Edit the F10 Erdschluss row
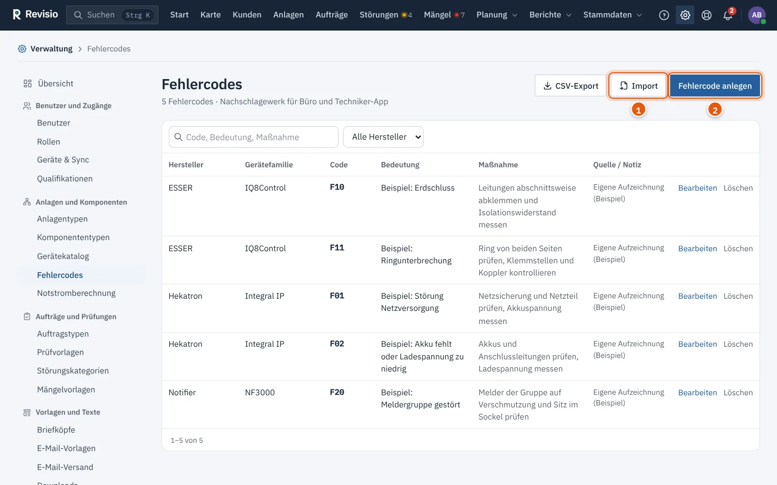Screen dimensions: 777x485 [x=697, y=188]
